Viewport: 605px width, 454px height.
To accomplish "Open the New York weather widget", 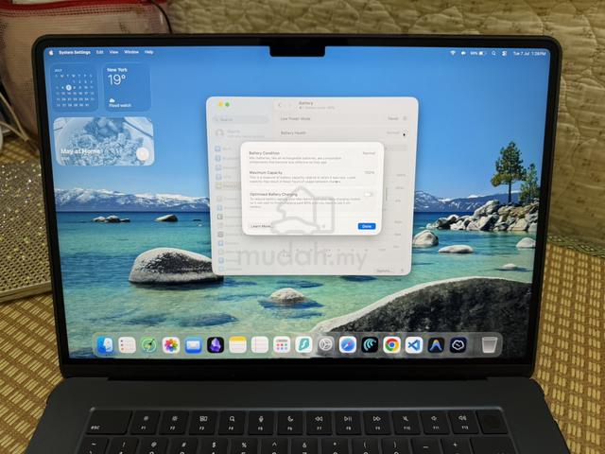I will [127, 88].
